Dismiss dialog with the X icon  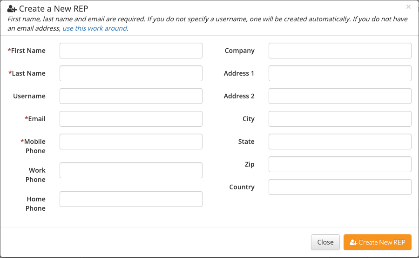(408, 7)
